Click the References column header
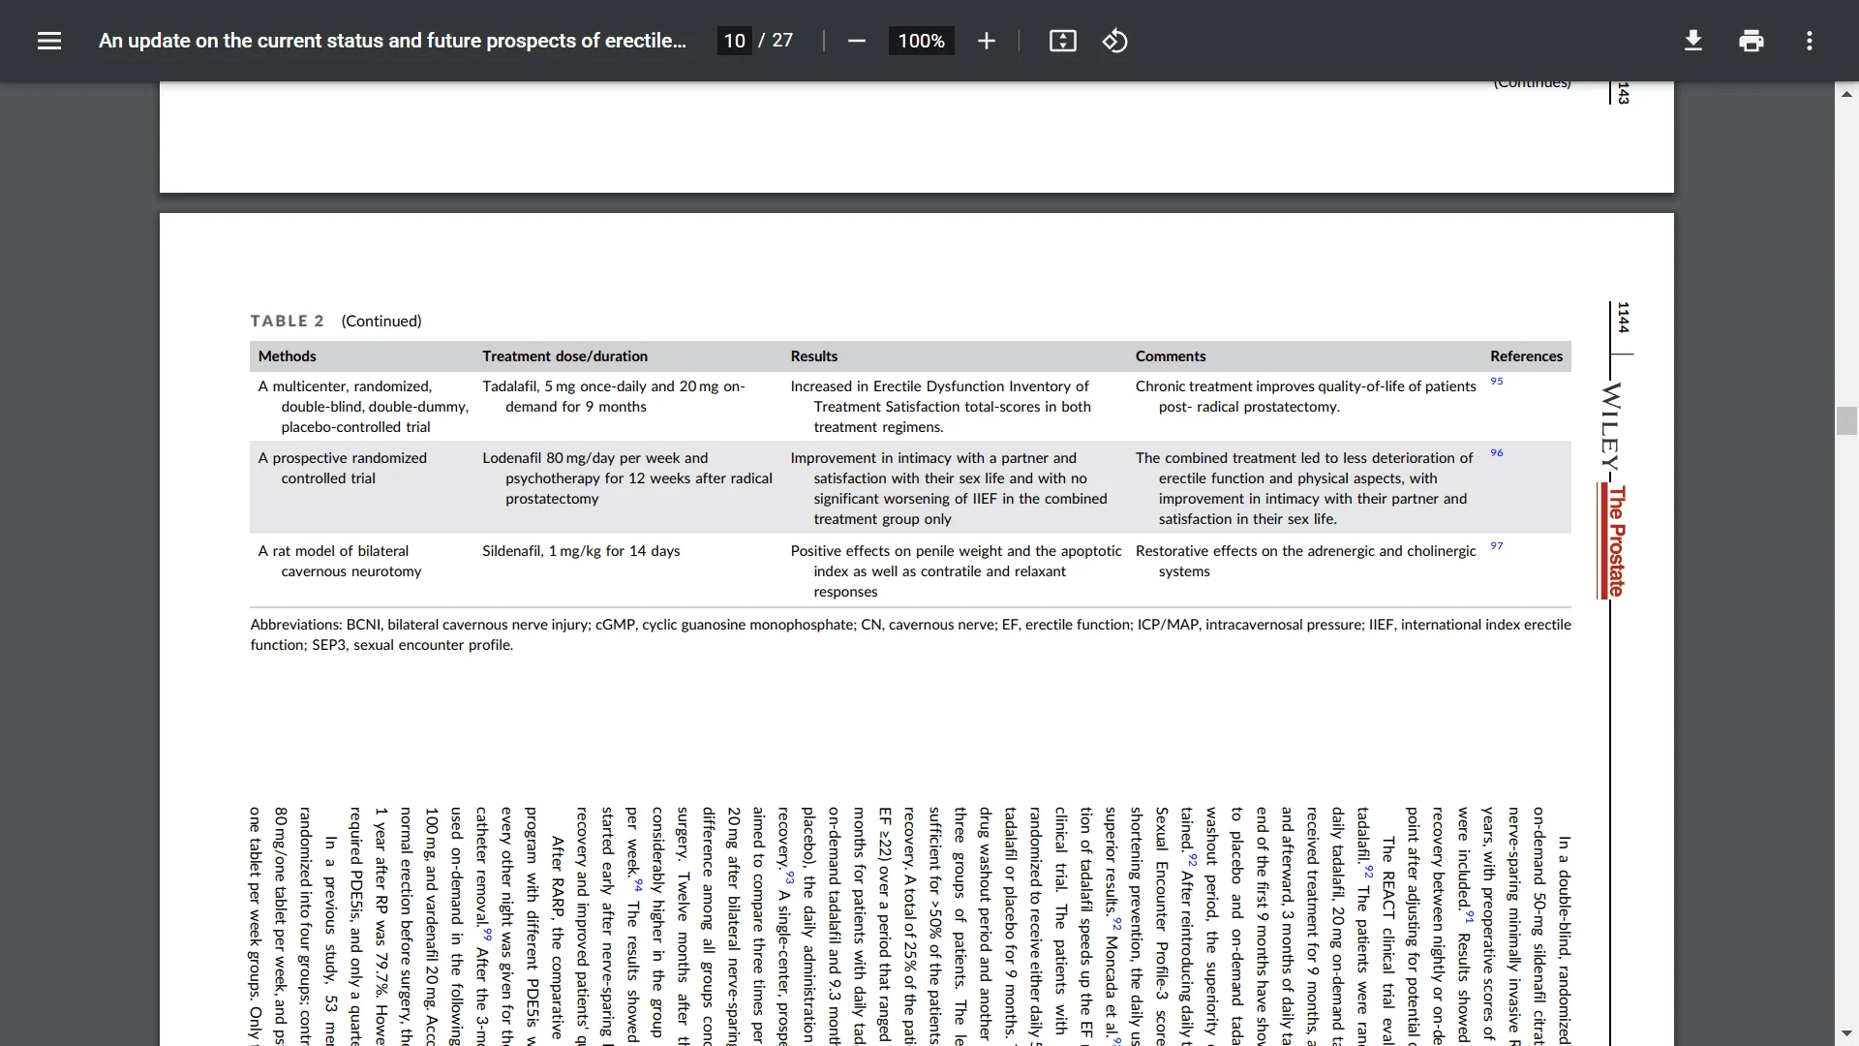Viewport: 1859px width, 1046px height. pyautogui.click(x=1525, y=356)
